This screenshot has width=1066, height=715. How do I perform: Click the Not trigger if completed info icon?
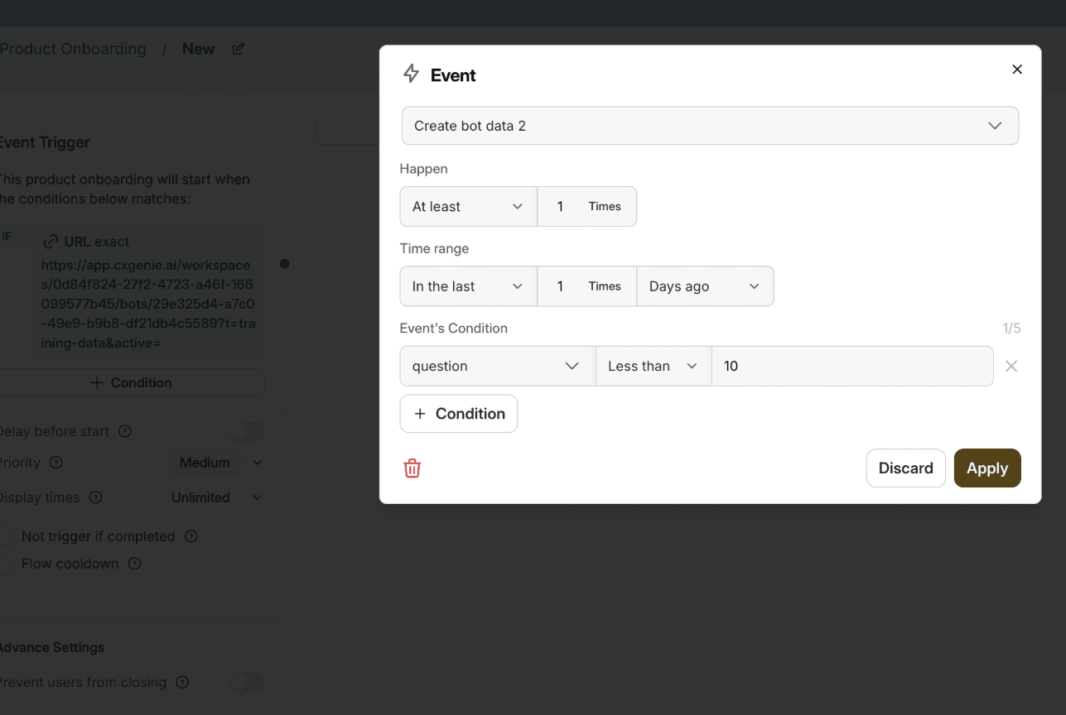tap(191, 536)
